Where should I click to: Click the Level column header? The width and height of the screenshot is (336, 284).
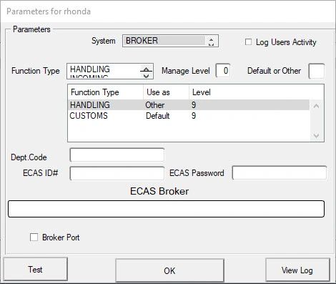coord(202,92)
